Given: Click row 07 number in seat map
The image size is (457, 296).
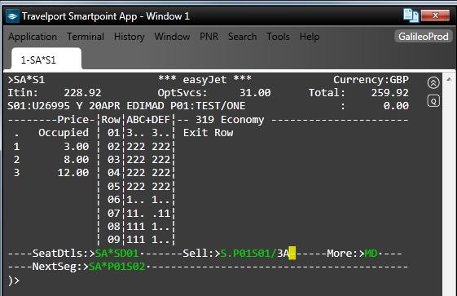Looking at the screenshot, I should tap(114, 213).
